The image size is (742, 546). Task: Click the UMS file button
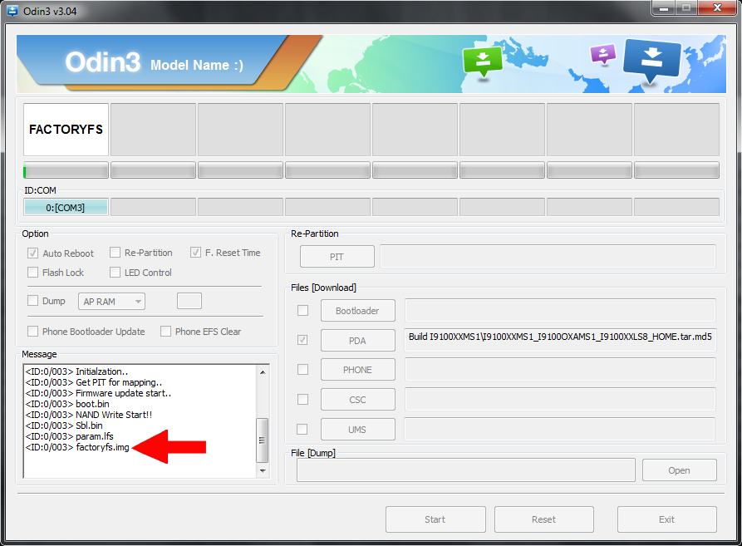[x=357, y=429]
